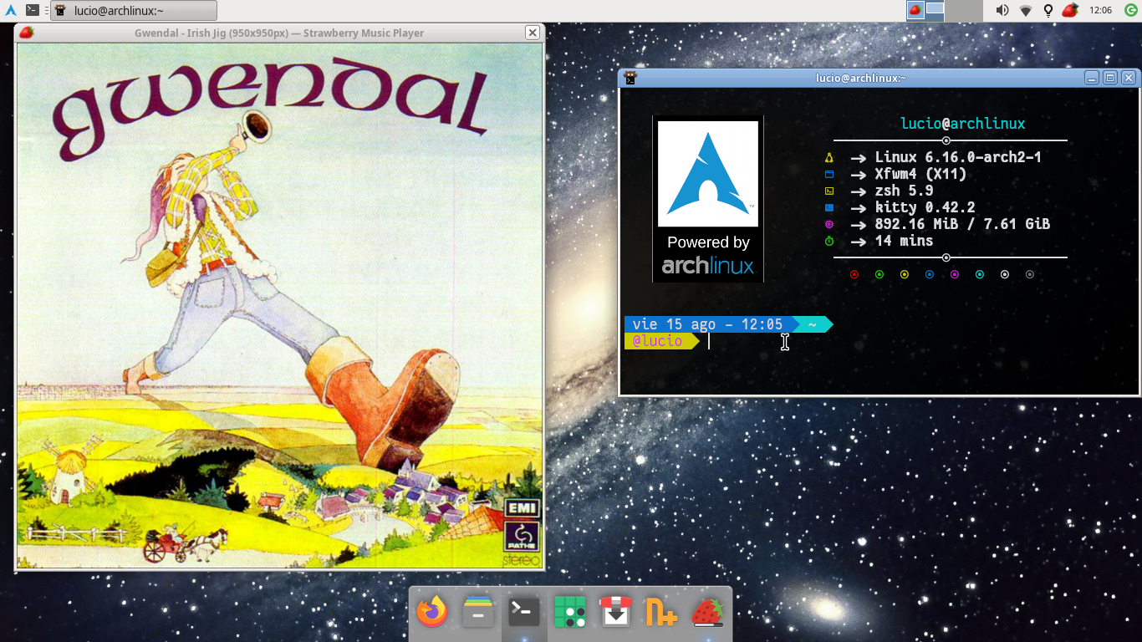Click the terminal window title lucio@archlinux:~
Viewport: 1142px width, 642px height.
coord(860,78)
